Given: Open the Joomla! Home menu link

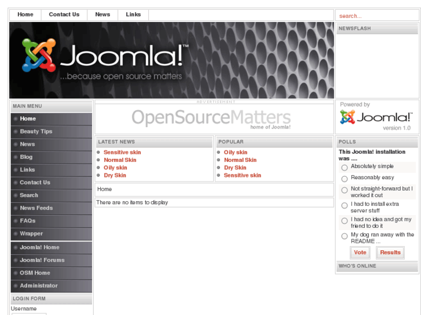Looking at the screenshot, I should click(x=52, y=247).
